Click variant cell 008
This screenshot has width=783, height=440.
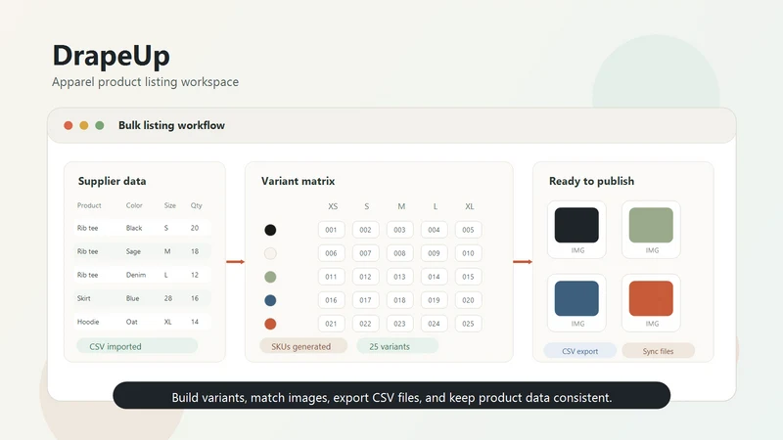(399, 253)
